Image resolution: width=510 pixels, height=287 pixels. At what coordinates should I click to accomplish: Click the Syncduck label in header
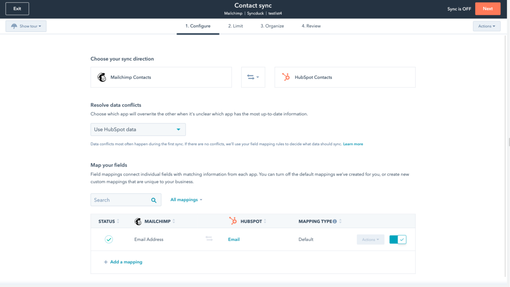tap(255, 13)
